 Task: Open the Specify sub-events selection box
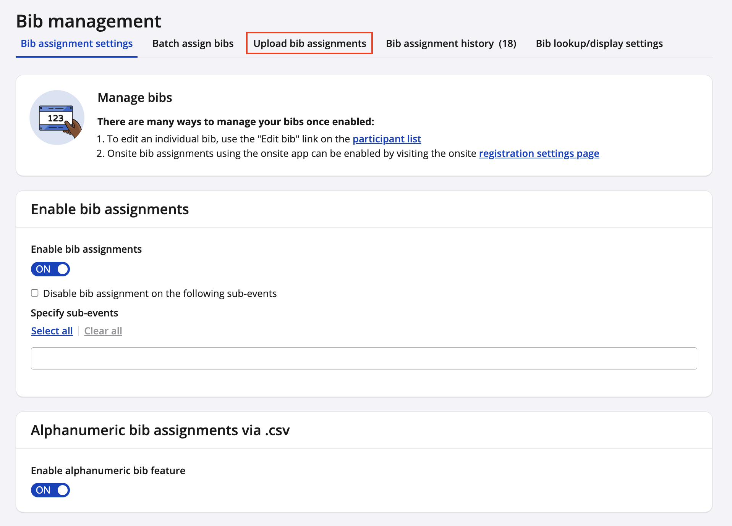pos(364,358)
